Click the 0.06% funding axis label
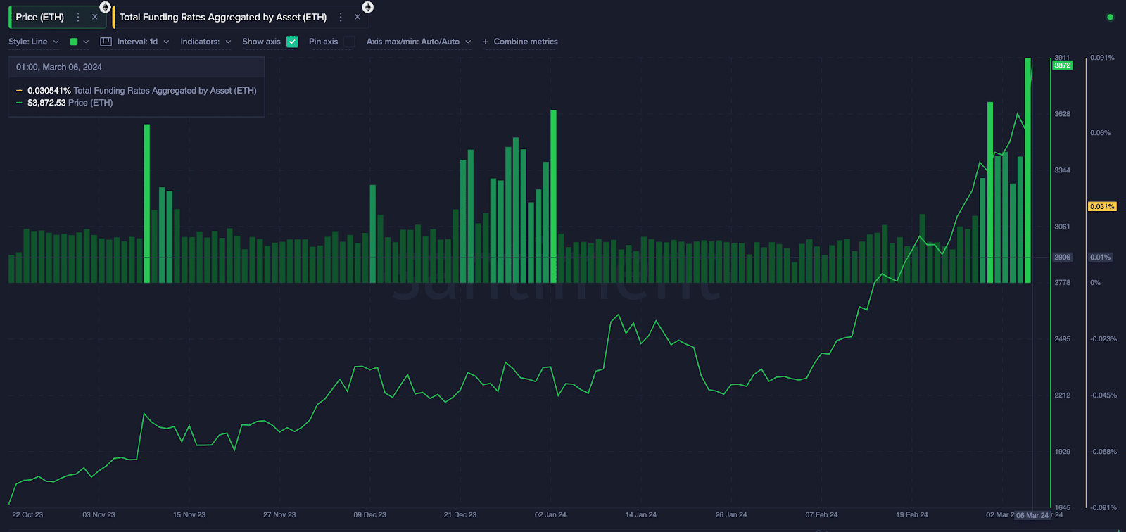The image size is (1126, 532). [1100, 132]
